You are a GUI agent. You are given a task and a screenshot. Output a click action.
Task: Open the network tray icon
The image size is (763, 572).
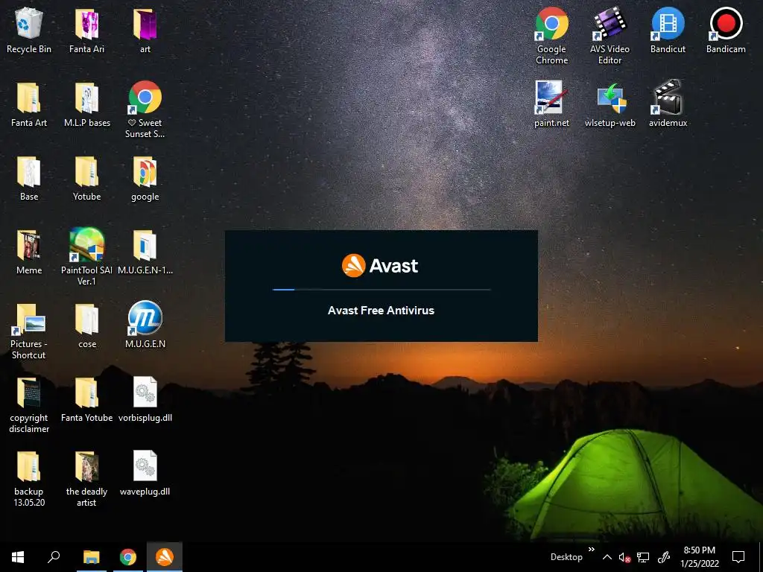pos(643,557)
